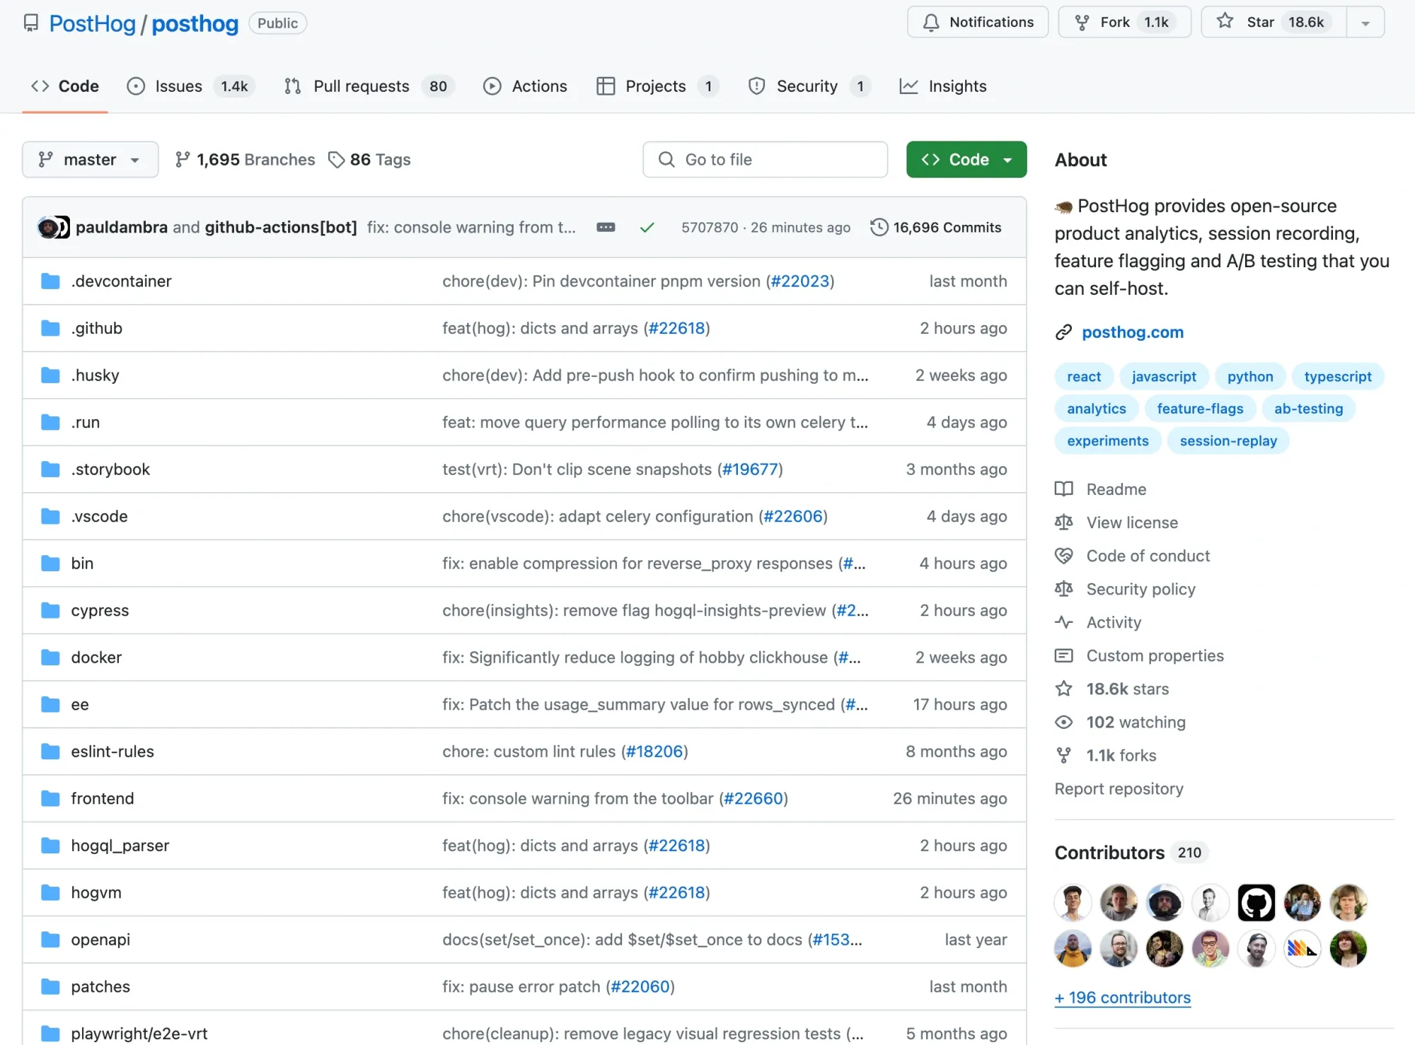Open the eslint-rules folder
The height and width of the screenshot is (1045, 1415).
(x=112, y=752)
